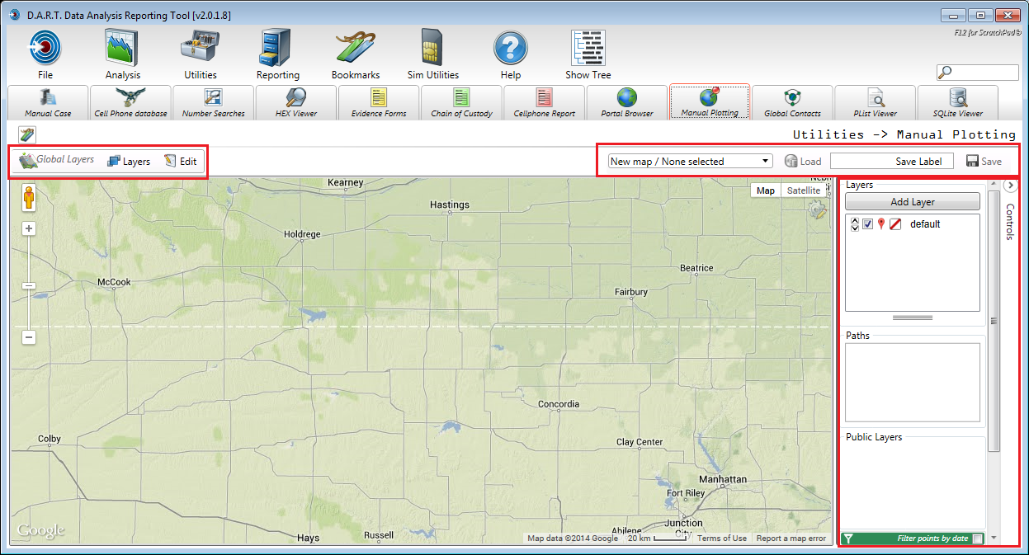This screenshot has height=555, width=1029.
Task: Click the Layers toolbar button
Action: coord(128,161)
